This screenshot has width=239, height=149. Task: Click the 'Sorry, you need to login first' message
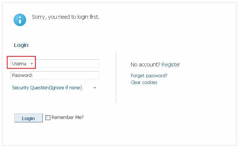(65, 17)
